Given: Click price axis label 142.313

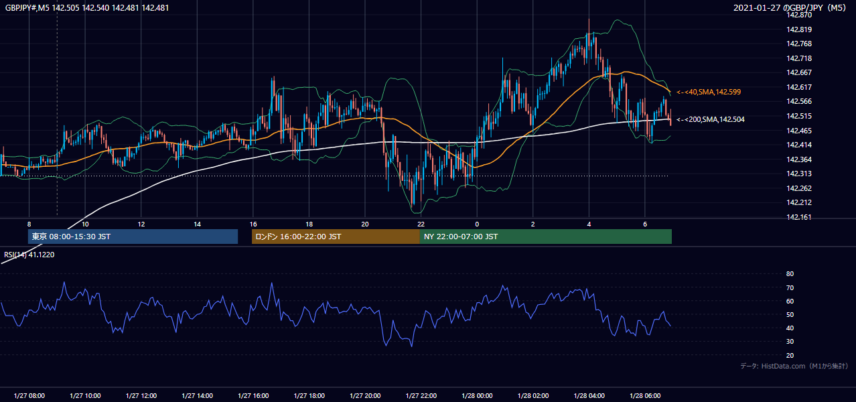Looking at the screenshot, I should coord(798,174).
